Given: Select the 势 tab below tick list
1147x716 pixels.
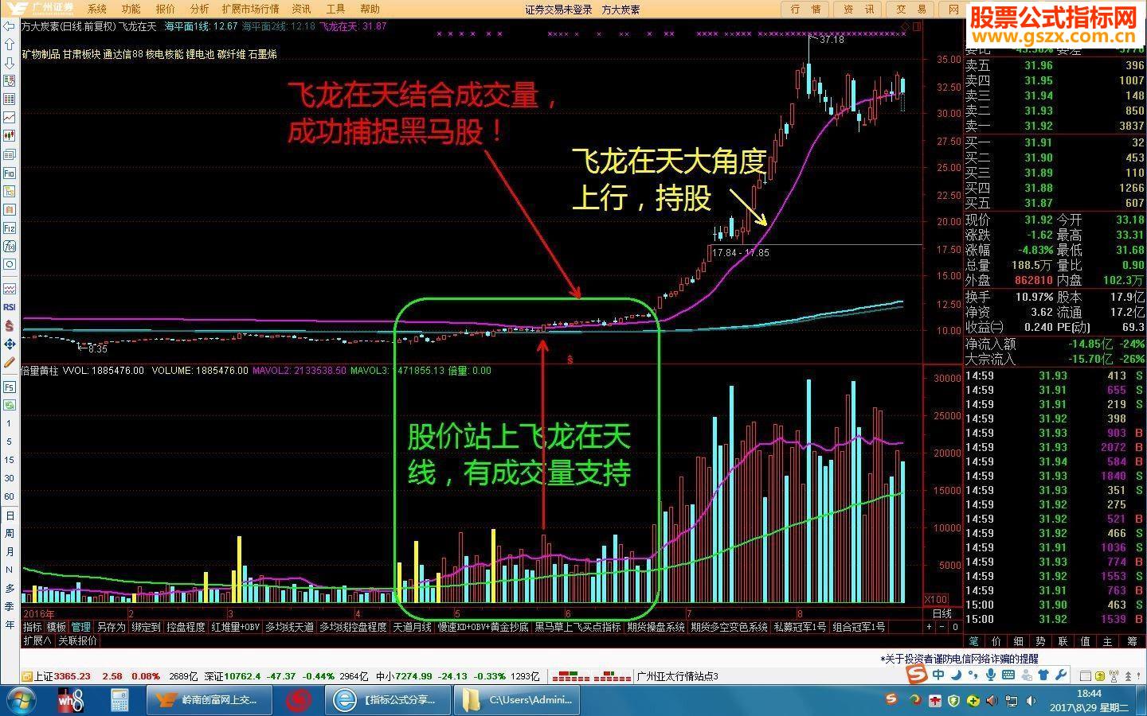Looking at the screenshot, I should click(x=1040, y=640).
